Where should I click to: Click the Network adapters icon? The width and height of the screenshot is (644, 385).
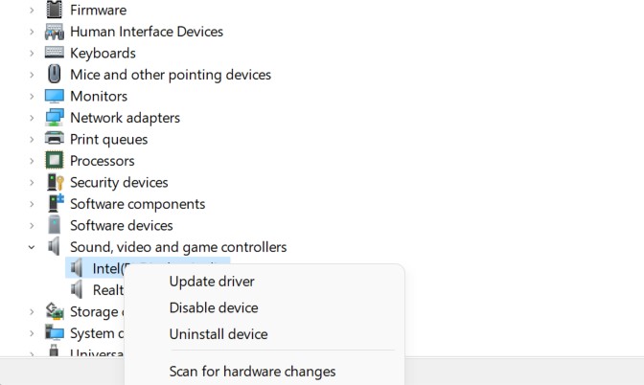(55, 118)
